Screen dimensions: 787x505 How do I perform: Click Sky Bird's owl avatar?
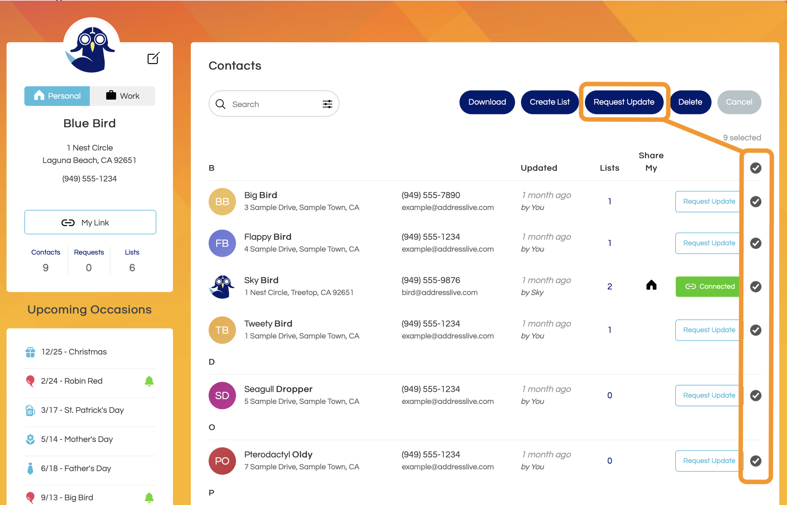222,286
